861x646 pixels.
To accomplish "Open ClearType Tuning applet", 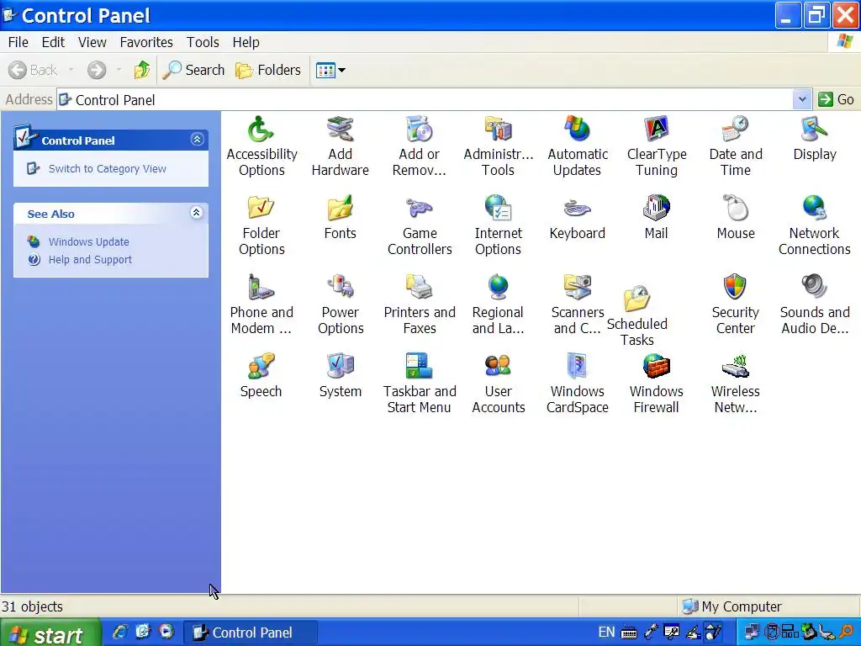I will coord(656,130).
